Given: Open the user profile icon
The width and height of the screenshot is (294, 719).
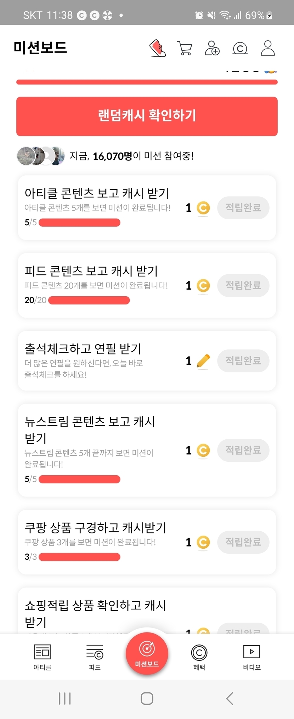Looking at the screenshot, I should (x=268, y=48).
